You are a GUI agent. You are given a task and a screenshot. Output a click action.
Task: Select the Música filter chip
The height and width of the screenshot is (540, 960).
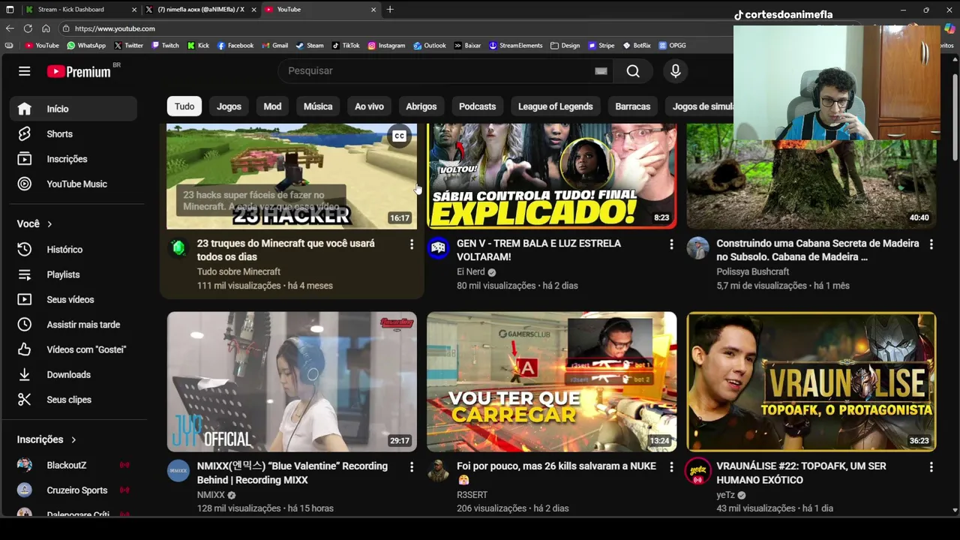point(318,106)
